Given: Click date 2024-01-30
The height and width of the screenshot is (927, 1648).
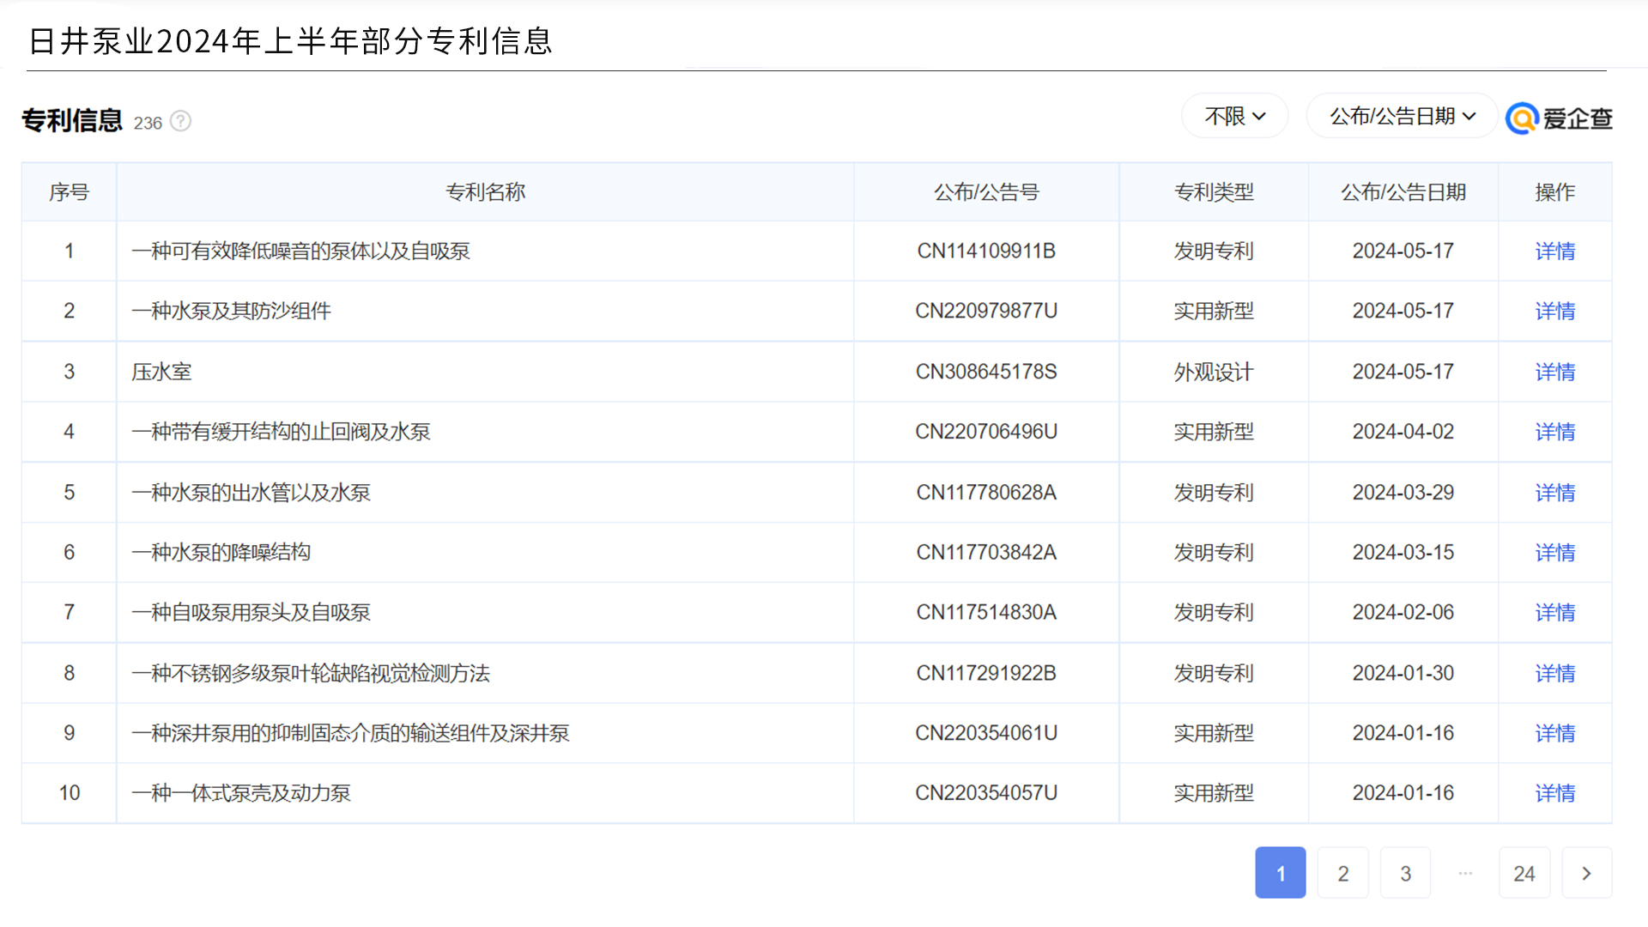Looking at the screenshot, I should (1403, 674).
